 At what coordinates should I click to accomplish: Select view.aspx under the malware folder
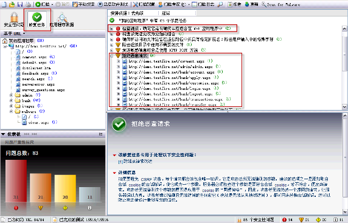[38, 122]
